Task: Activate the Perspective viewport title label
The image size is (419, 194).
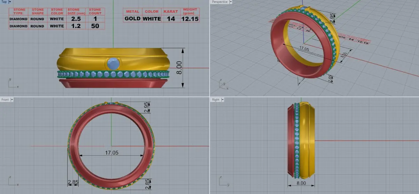Action: pyautogui.click(x=220, y=2)
